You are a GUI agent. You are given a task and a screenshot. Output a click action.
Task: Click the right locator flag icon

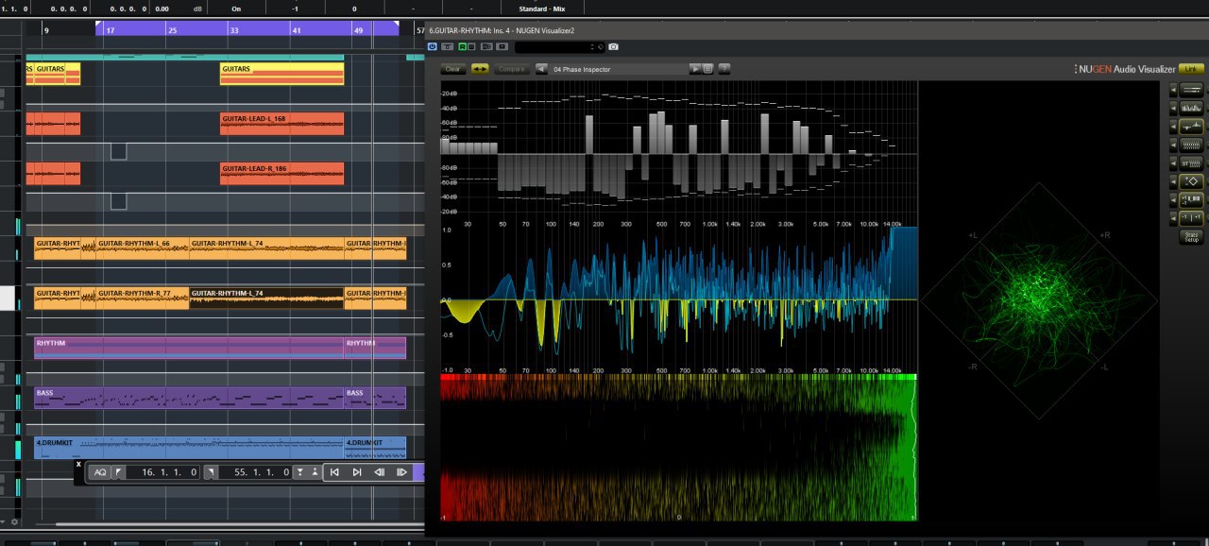(212, 472)
